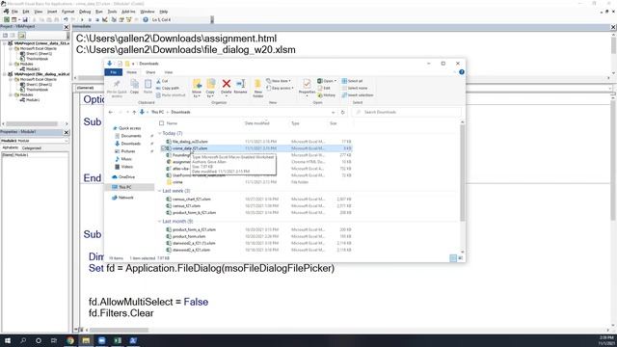Toggle the select-all checkbox beside Name column

(161, 123)
